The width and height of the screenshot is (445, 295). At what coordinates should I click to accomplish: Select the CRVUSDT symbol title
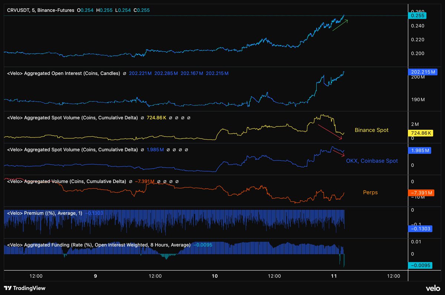tap(18, 11)
